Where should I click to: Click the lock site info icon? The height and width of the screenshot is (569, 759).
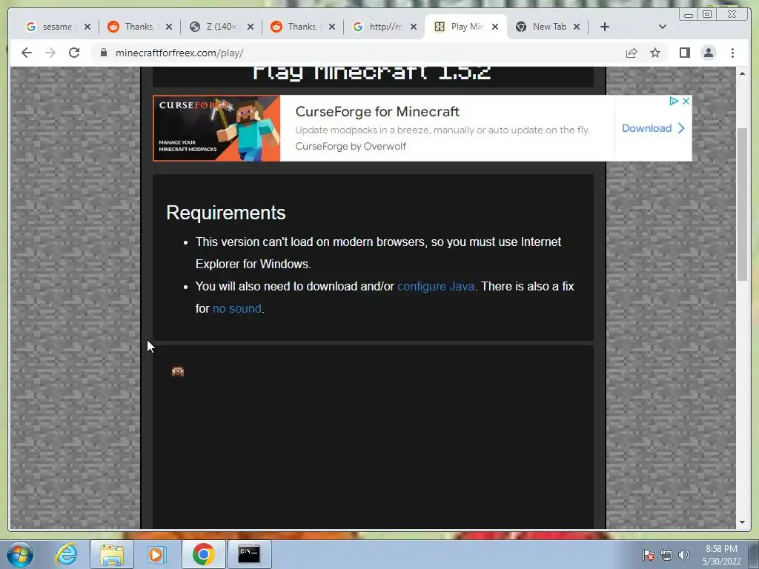click(104, 53)
